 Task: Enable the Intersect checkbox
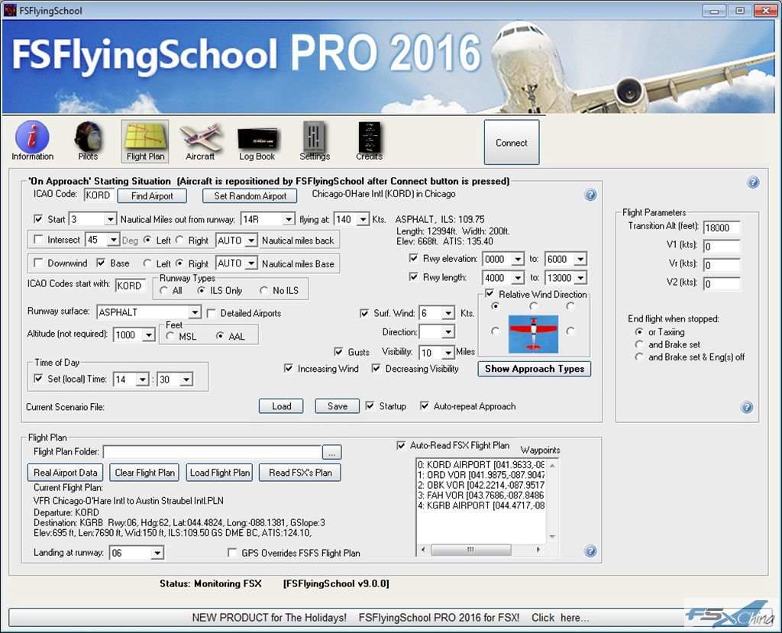click(38, 240)
